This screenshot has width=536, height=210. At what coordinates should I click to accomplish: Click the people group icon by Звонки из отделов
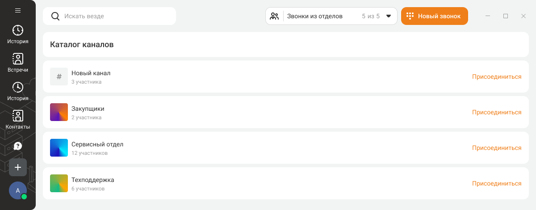tap(275, 16)
